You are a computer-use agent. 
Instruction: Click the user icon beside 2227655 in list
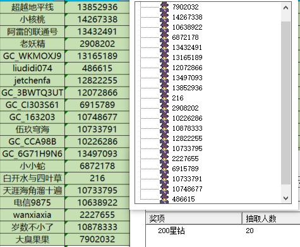pyautogui.click(x=164, y=159)
